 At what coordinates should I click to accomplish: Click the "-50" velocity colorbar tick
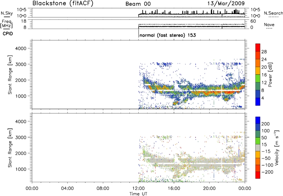click(x=266, y=158)
